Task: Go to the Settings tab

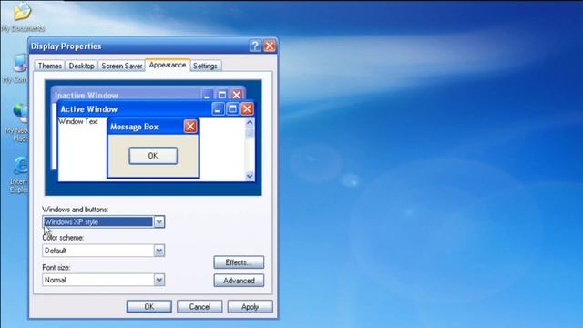Action: pyautogui.click(x=205, y=66)
